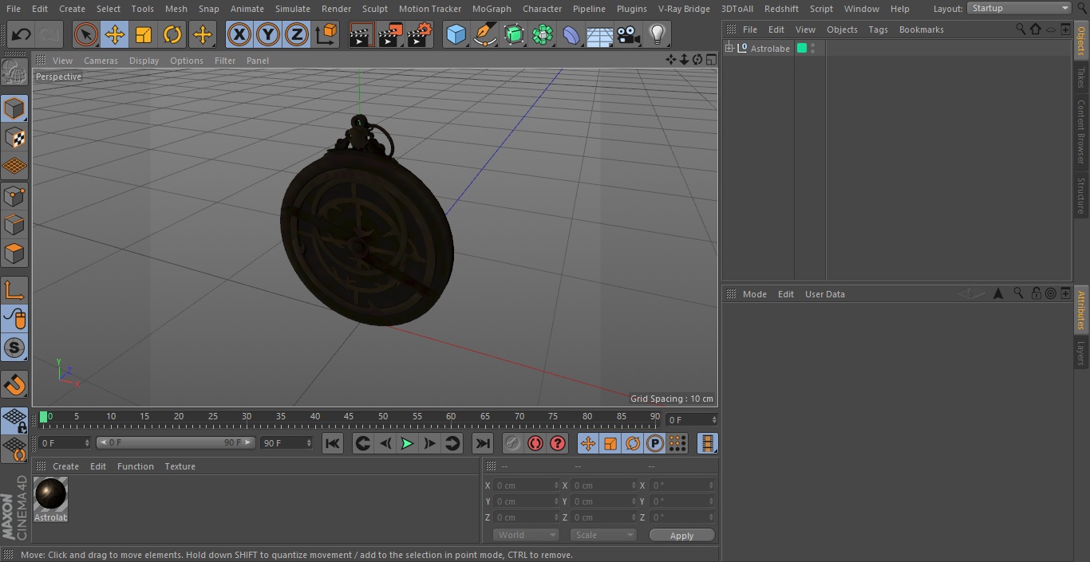Viewport: 1090px width, 562px height.
Task: Open the Scale mode dropdown
Action: click(x=603, y=535)
